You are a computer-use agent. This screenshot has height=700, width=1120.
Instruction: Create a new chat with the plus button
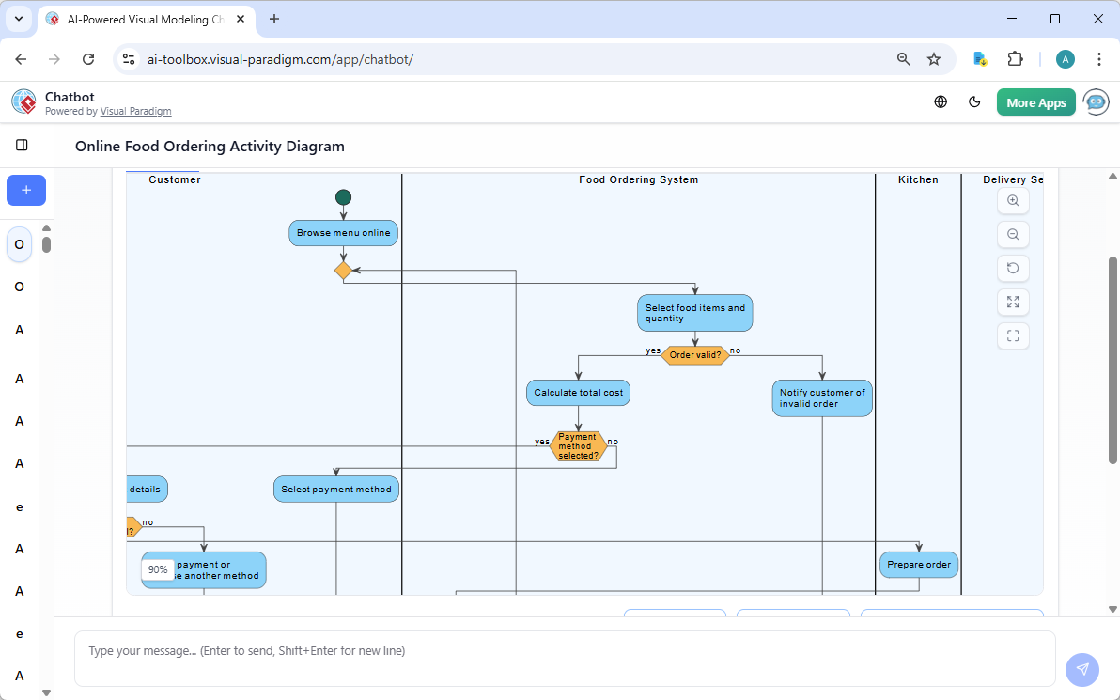point(25,190)
